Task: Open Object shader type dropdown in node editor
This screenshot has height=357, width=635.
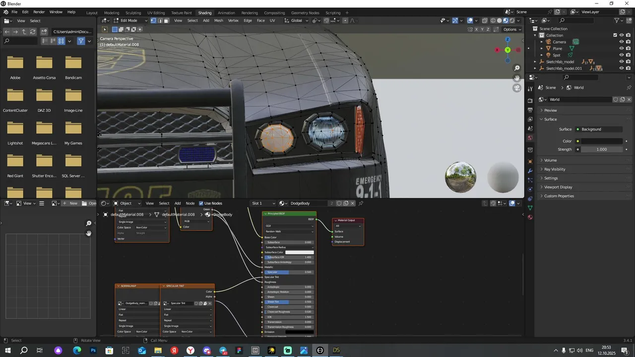Action: pos(127,203)
